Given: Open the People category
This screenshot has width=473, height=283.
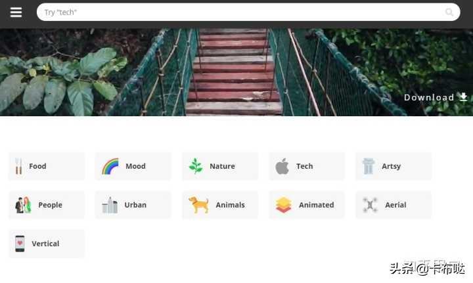Looking at the screenshot, I should pyautogui.click(x=47, y=205).
